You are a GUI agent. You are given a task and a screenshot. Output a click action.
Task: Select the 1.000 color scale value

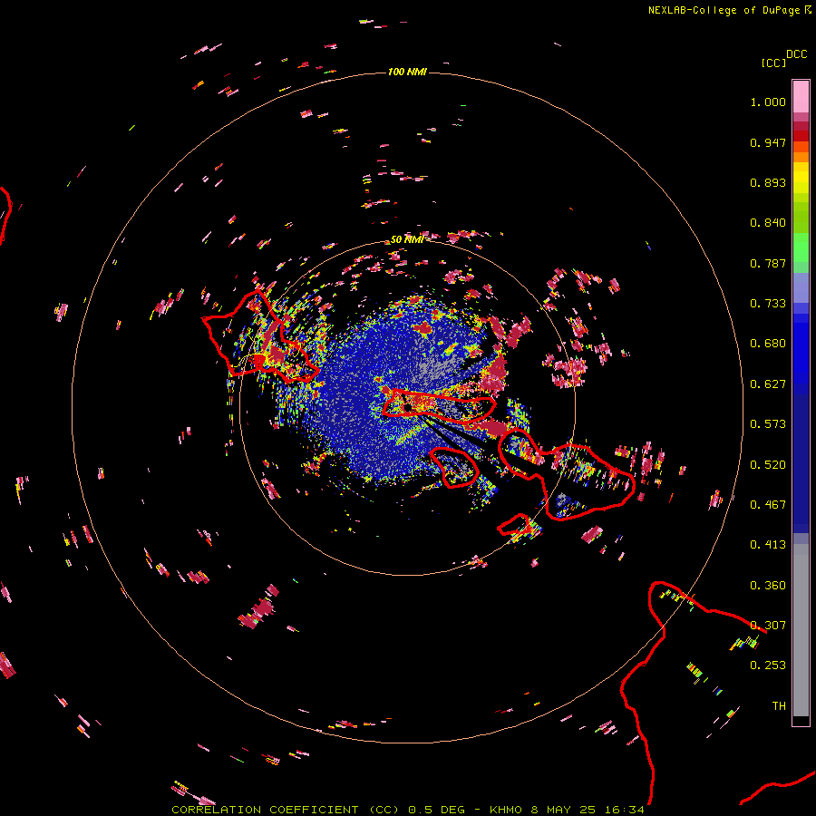[x=768, y=102]
